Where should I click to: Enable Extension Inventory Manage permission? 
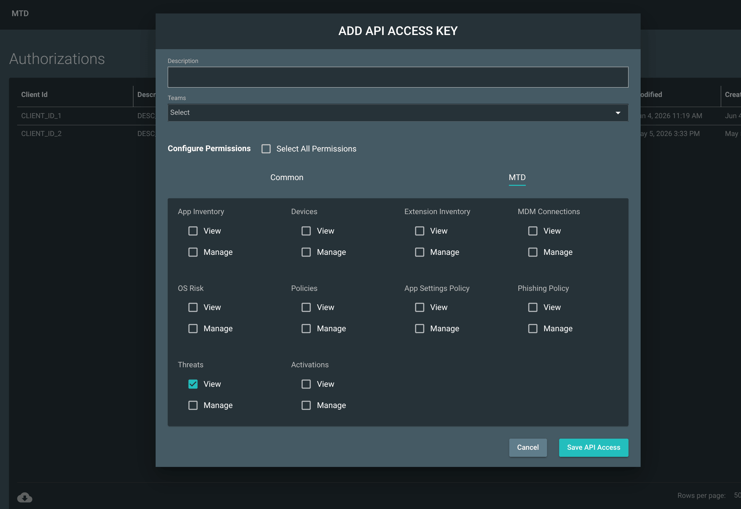pos(420,252)
